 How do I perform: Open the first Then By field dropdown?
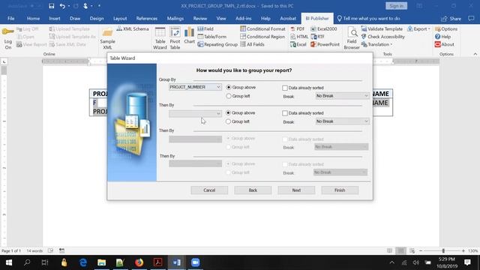pyautogui.click(x=195, y=113)
